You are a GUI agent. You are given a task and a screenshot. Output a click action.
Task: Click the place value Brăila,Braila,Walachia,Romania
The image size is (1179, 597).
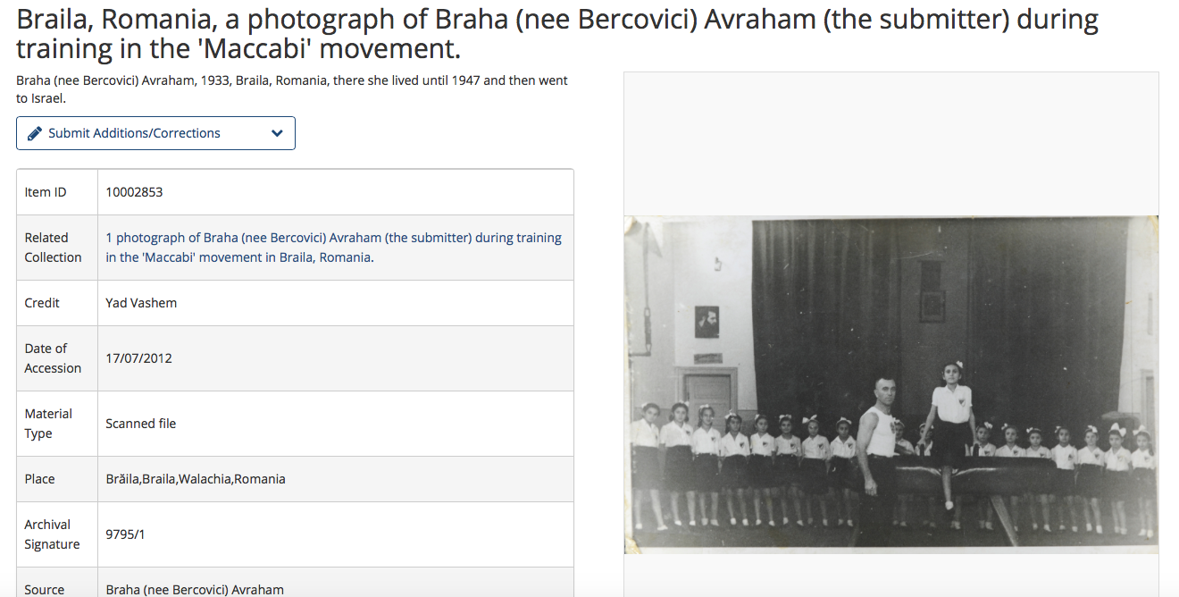[x=196, y=479]
